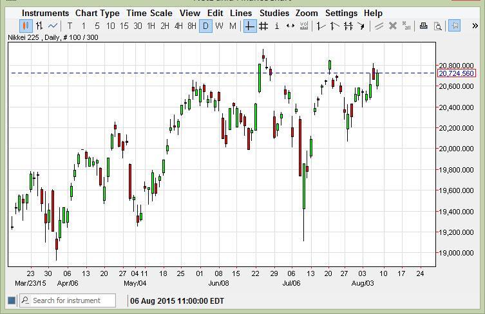
Task: Select the 1H timeframe button
Action: [151, 26]
